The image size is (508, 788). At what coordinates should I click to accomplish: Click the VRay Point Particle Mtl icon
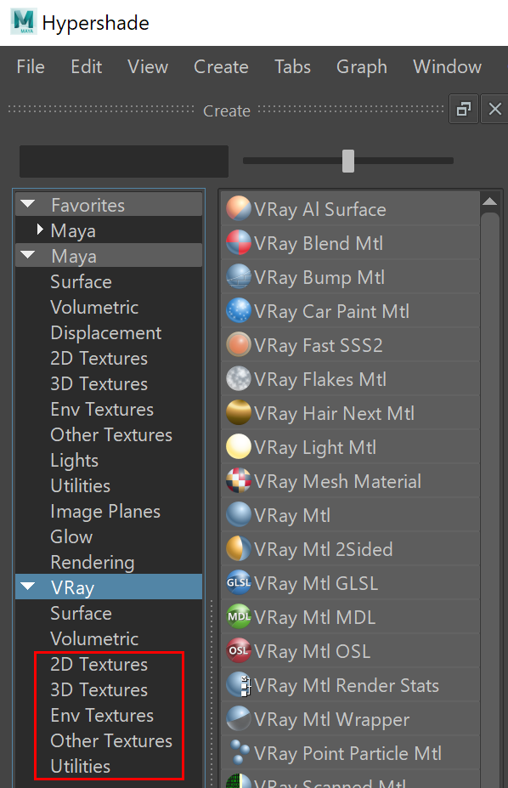(x=239, y=753)
